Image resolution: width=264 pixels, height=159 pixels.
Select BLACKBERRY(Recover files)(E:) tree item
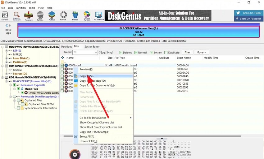pos(32,81)
